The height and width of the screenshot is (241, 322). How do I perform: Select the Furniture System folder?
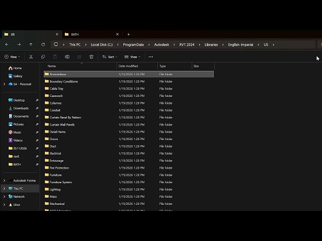[x=129, y=182]
